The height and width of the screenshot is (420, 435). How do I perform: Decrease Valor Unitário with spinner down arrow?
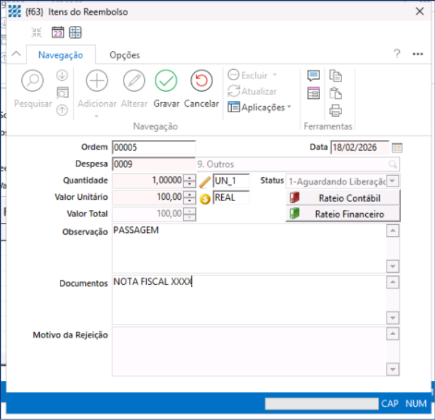coord(190,200)
